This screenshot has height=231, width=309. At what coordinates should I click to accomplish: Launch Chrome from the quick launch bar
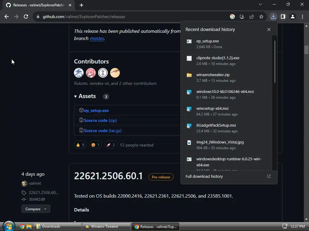22,227
